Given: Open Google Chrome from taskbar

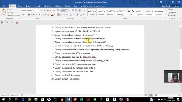Looking at the screenshot, I should tap(29, 99).
